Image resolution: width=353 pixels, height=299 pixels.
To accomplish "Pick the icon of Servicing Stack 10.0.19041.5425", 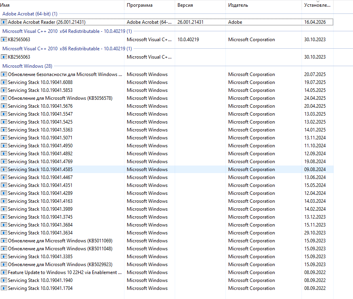I will click(4, 122).
